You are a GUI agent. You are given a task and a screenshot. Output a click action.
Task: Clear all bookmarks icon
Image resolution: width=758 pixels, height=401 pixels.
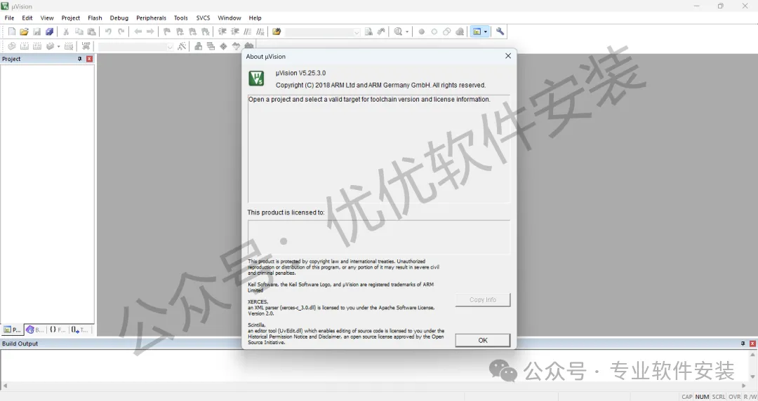pos(206,32)
